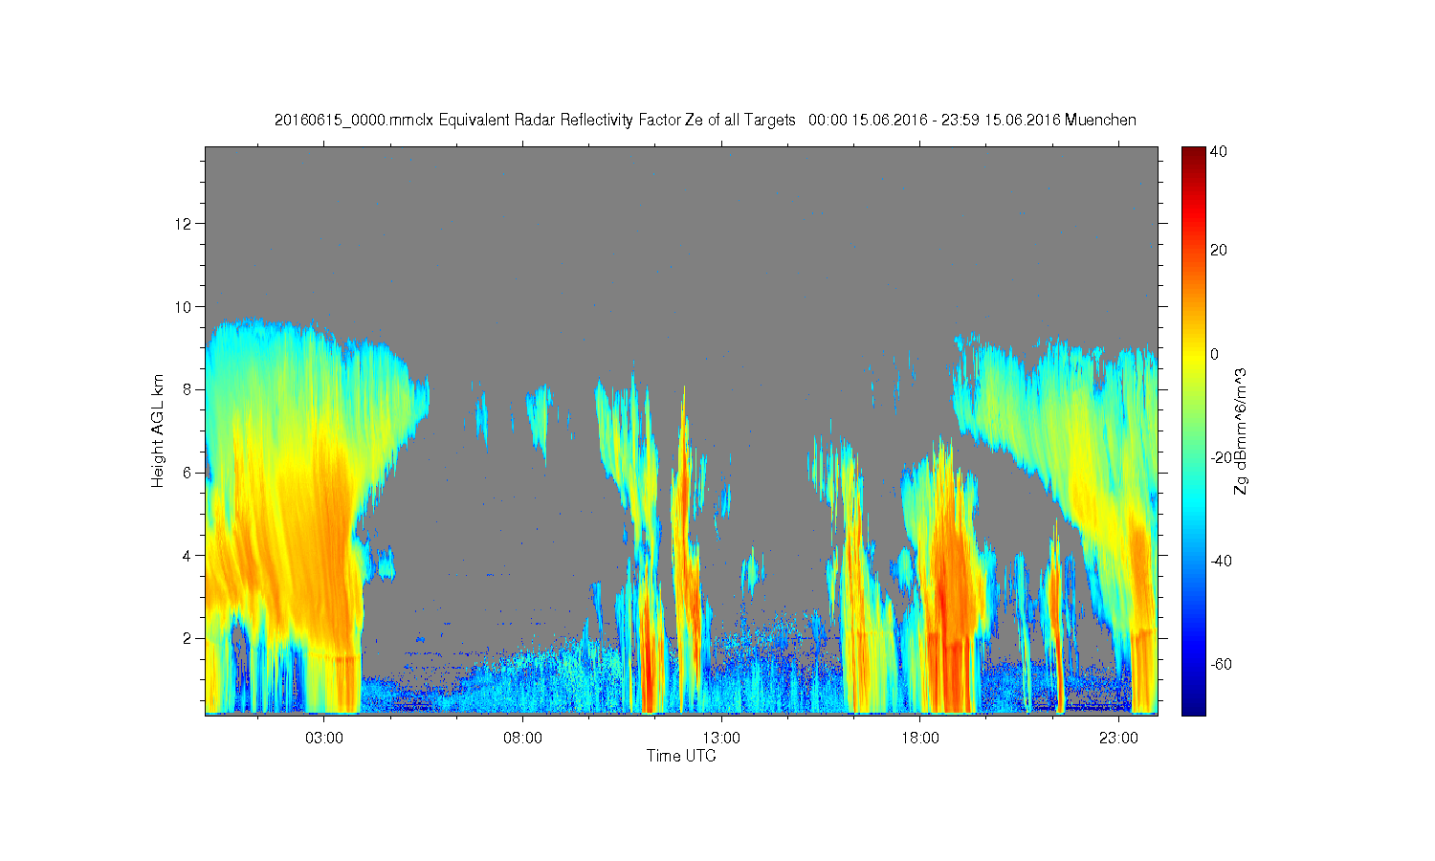This screenshot has width=1435, height=861.
Task: Click the colorbar label '20'
Action: (x=1219, y=251)
